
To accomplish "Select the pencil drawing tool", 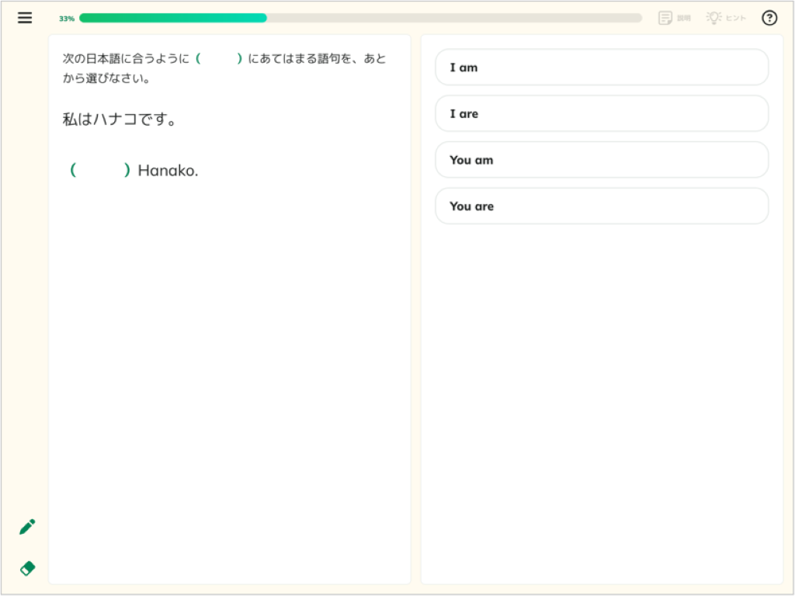I will 27,527.
